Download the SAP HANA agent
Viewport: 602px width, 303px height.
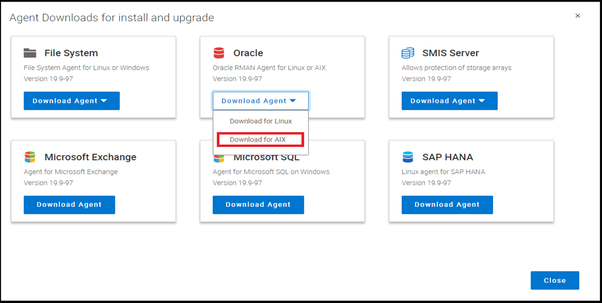click(447, 205)
